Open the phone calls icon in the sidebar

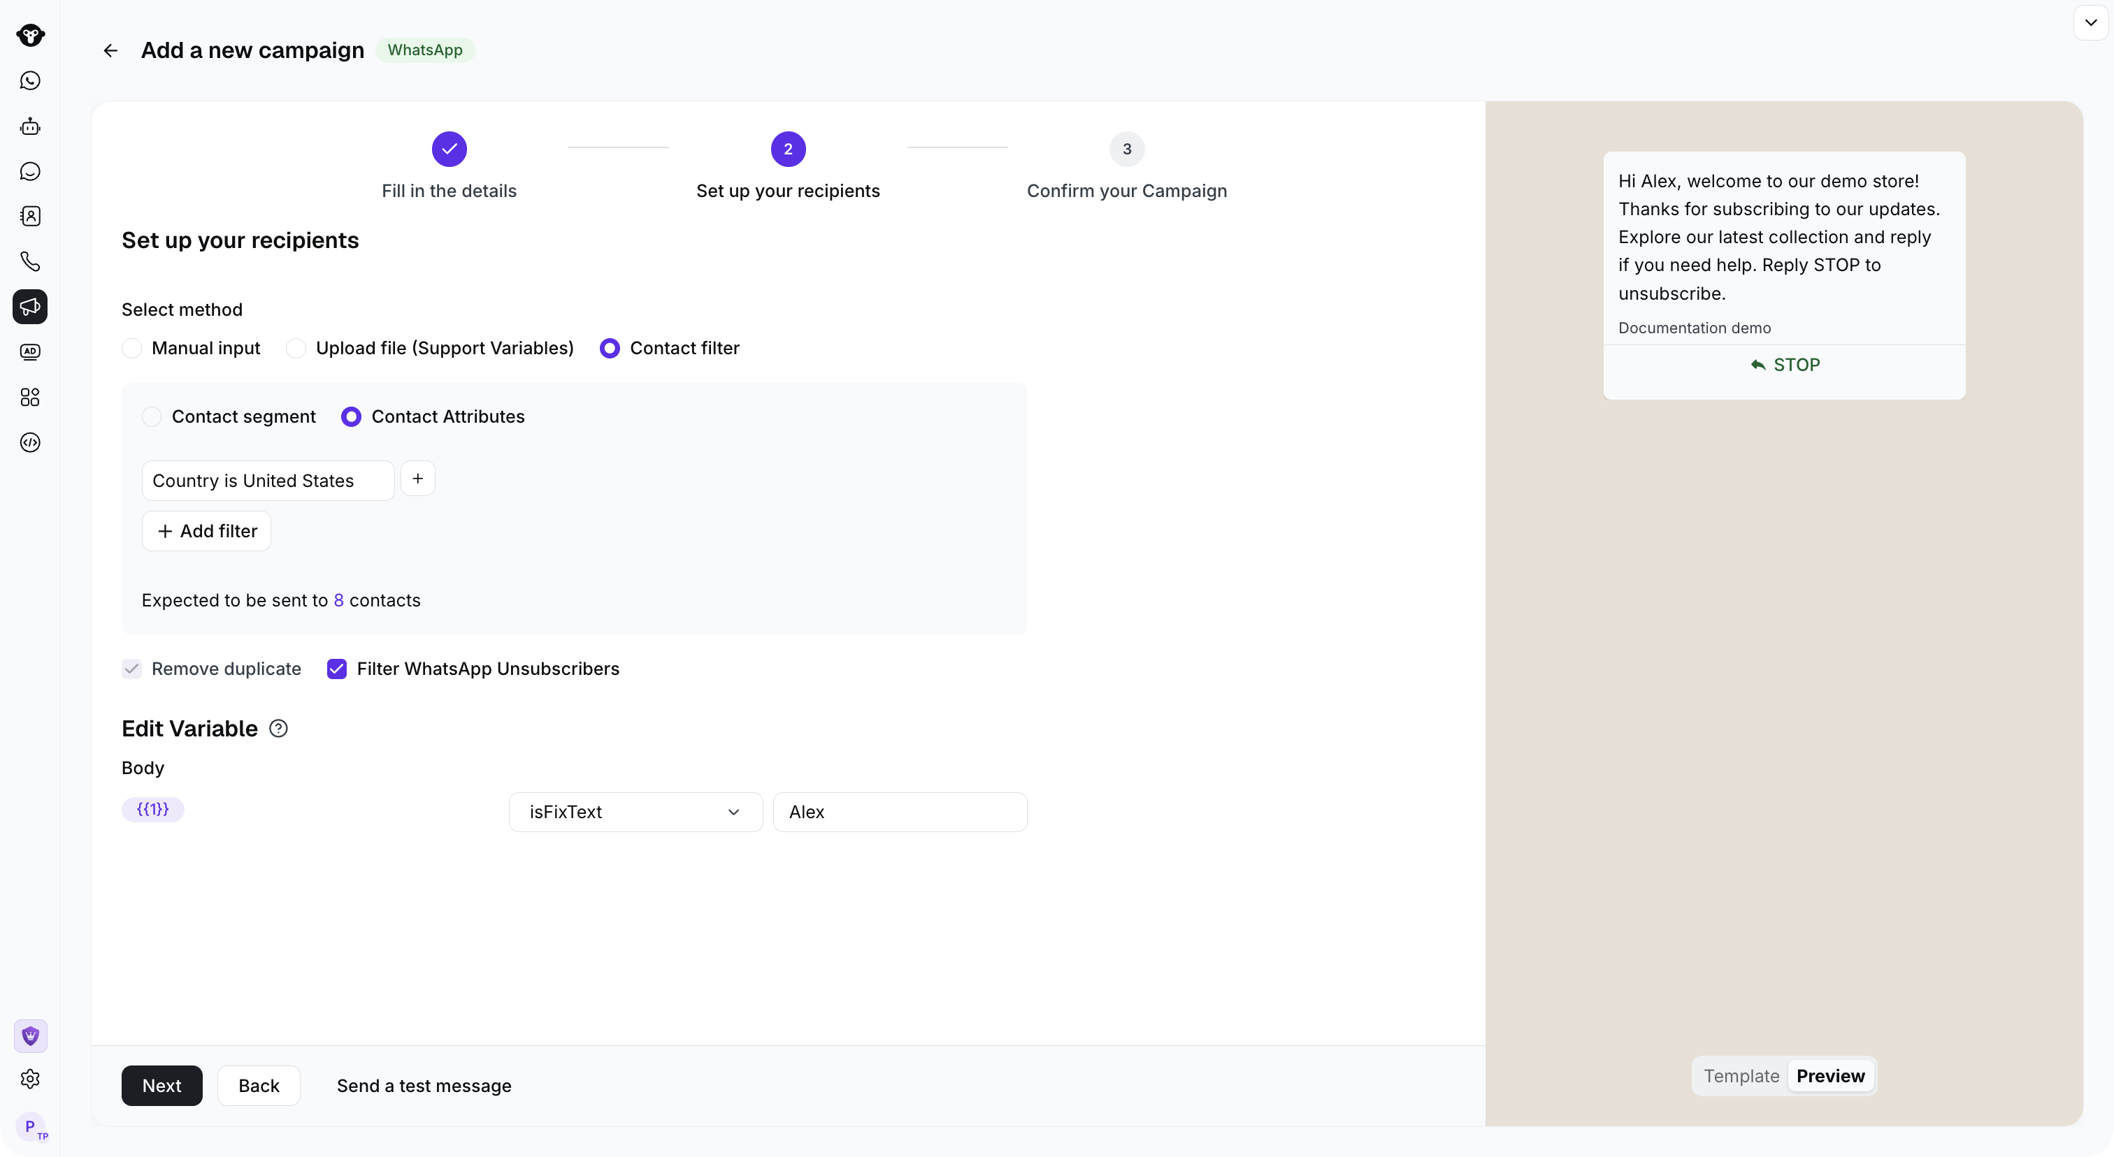pos(30,261)
